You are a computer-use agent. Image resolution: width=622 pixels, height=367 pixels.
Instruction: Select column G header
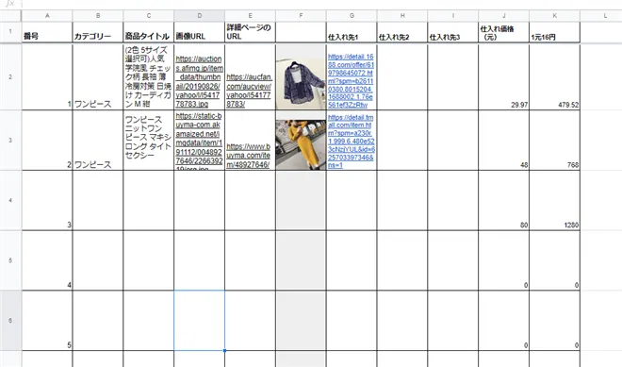[352, 16]
